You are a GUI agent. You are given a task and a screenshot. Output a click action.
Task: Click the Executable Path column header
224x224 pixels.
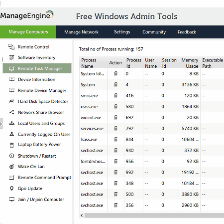(x=213, y=63)
